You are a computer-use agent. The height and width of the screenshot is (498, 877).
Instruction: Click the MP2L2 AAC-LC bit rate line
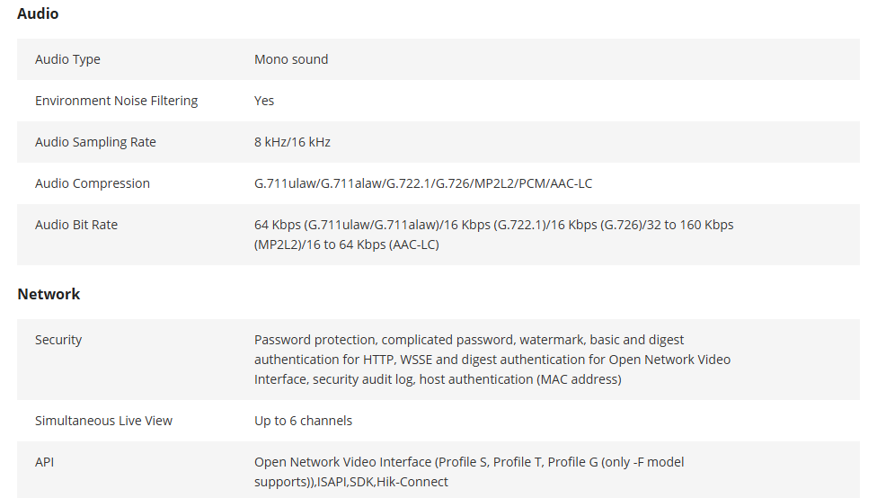pyautogui.click(x=347, y=245)
